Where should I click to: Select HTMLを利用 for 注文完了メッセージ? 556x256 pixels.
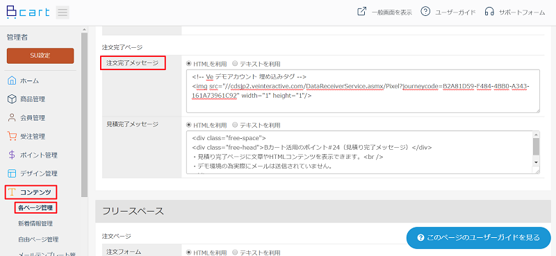(188, 64)
